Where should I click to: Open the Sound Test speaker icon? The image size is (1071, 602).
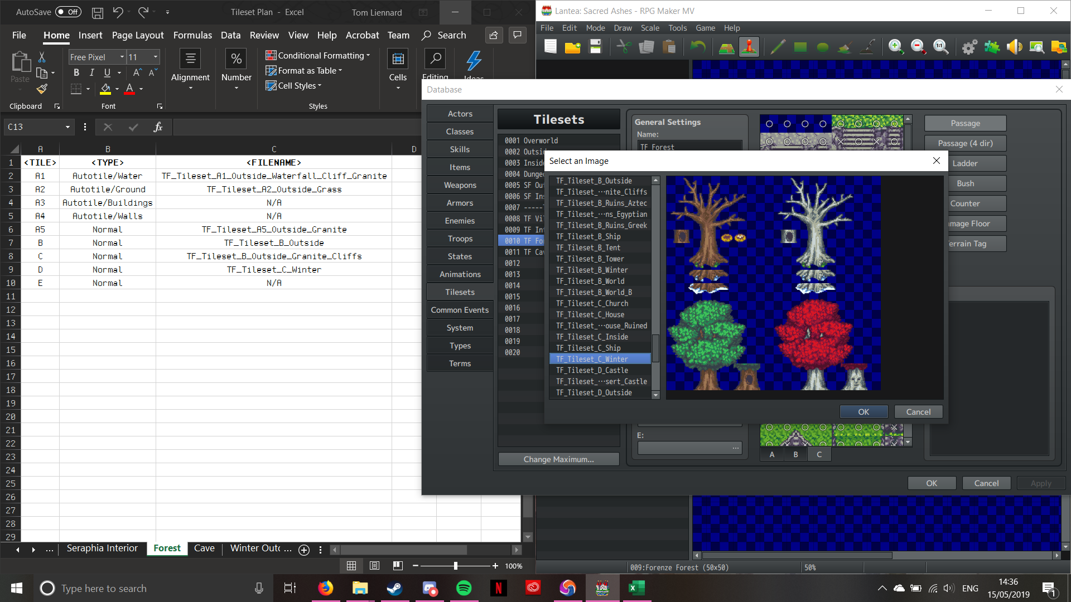coord(1014,47)
